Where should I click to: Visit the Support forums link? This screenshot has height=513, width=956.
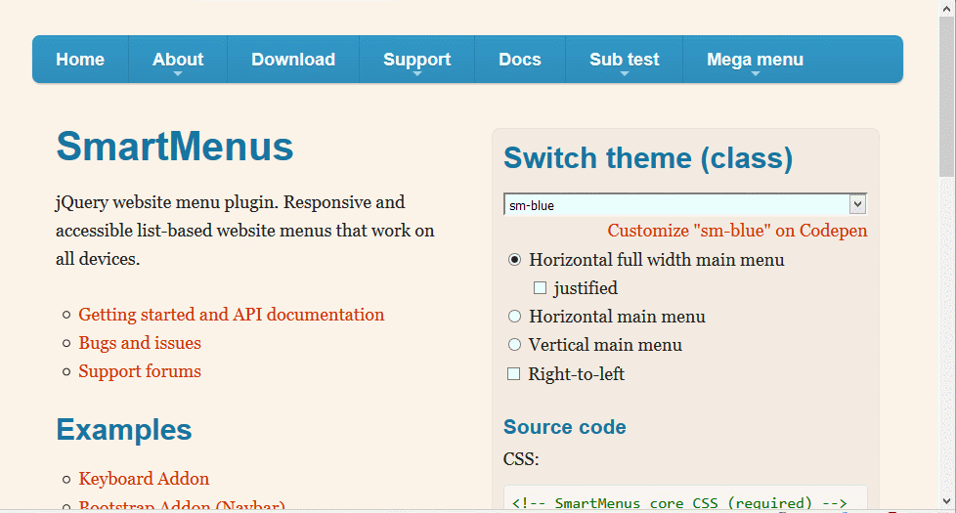[x=140, y=371]
